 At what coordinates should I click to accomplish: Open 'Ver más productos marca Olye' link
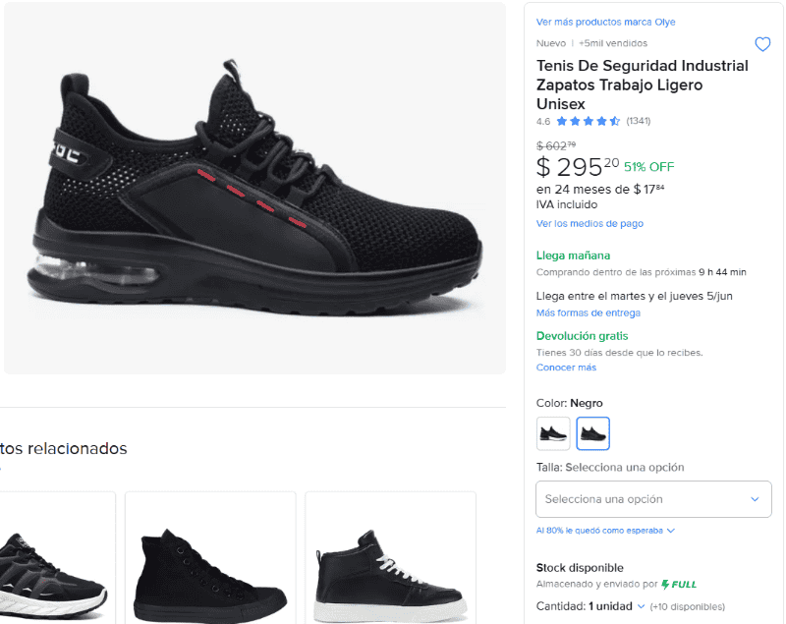[x=605, y=22]
